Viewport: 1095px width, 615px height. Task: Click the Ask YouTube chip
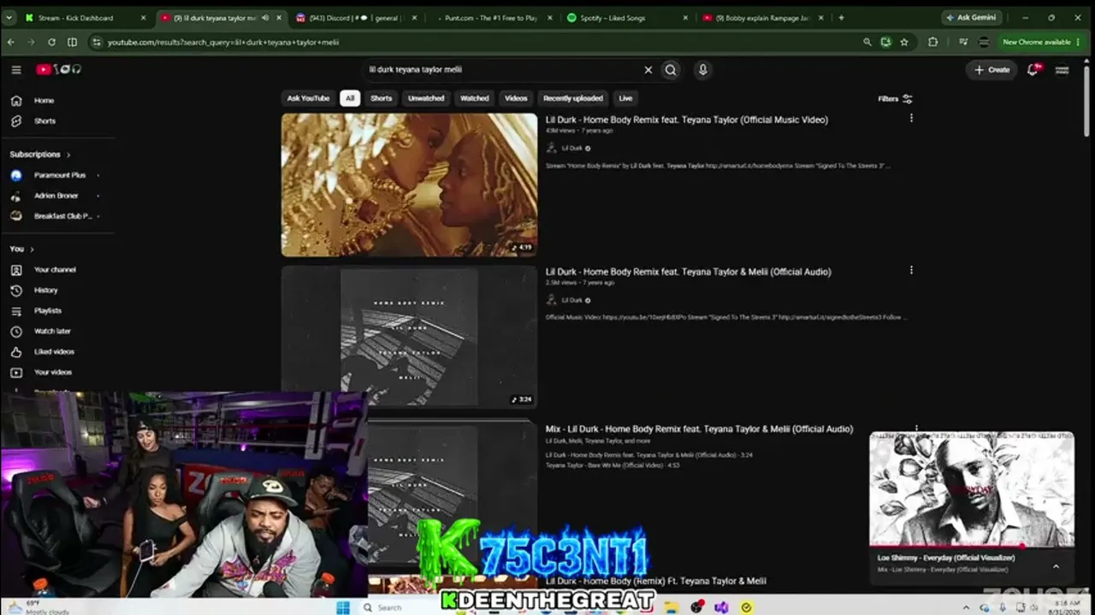tap(308, 98)
